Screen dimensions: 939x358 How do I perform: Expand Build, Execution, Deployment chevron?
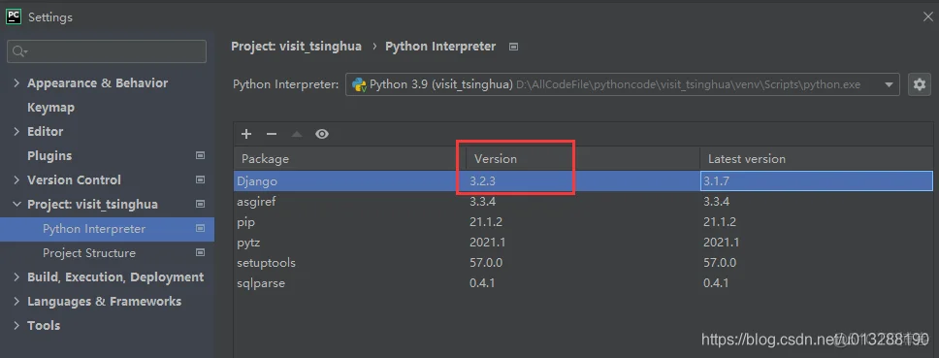(16, 277)
